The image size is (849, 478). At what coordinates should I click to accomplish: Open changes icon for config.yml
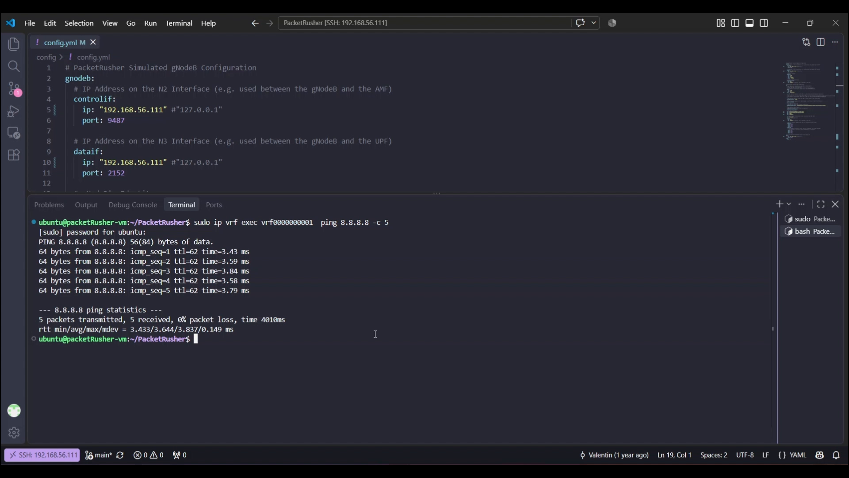click(807, 42)
